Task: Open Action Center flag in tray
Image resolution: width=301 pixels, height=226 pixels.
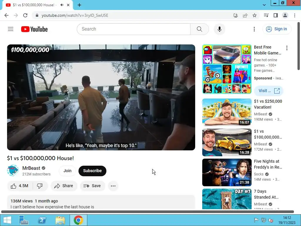Action: coord(256,220)
